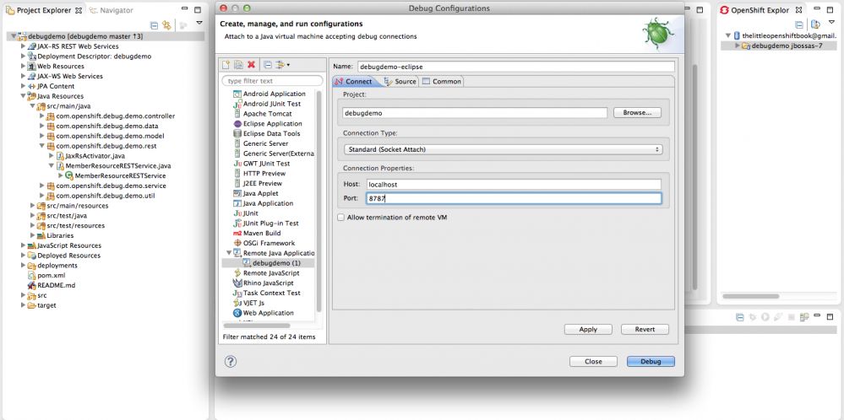Click the Port field containing 8787

pyautogui.click(x=514, y=198)
